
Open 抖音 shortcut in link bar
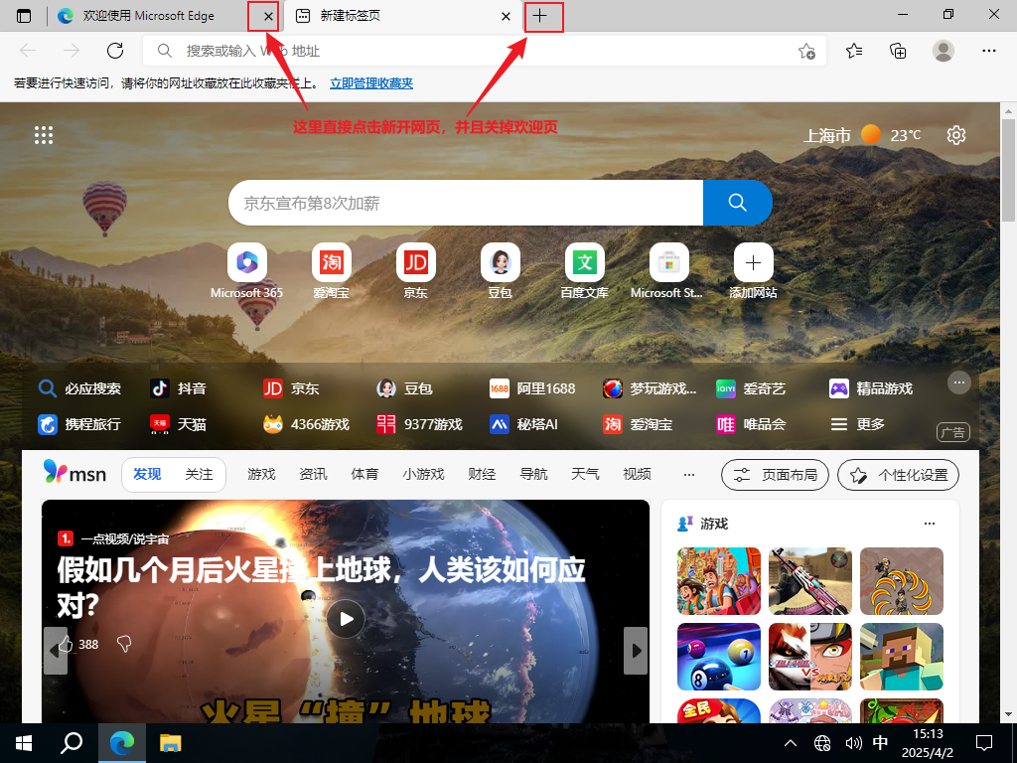179,388
